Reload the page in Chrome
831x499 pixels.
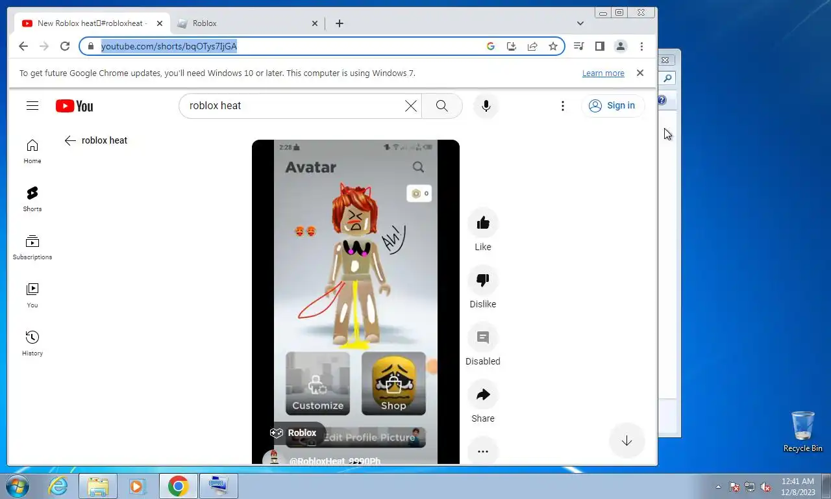pos(65,46)
